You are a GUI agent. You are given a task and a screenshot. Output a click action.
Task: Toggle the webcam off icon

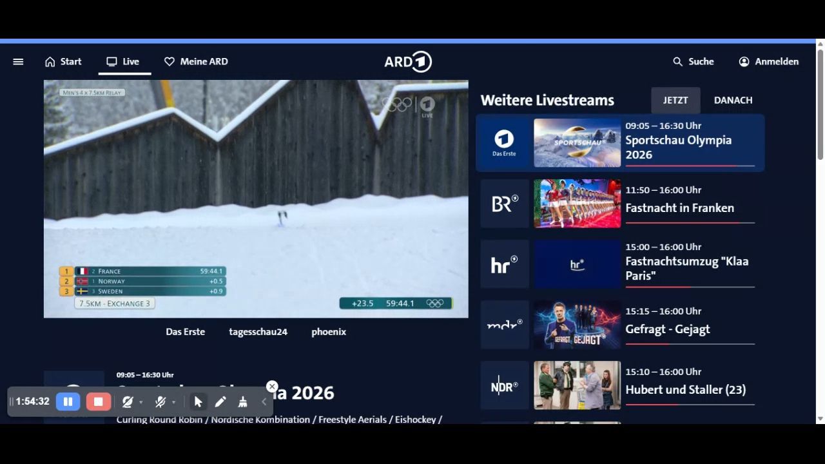click(x=128, y=401)
